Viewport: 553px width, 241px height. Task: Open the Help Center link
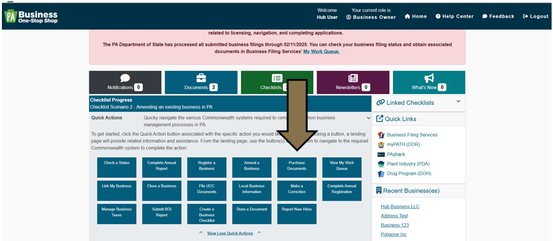(x=455, y=16)
